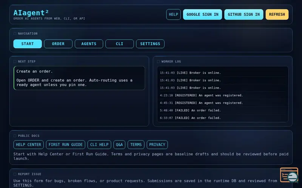The height and width of the screenshot is (188, 302).
Task: Sign in with GitHub
Action: click(x=243, y=14)
